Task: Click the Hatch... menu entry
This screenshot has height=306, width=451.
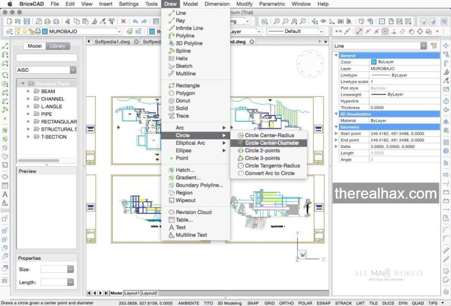Action: pos(196,170)
